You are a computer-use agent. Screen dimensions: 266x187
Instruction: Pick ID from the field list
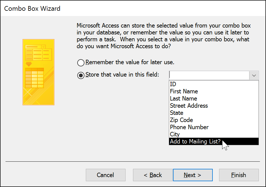(x=173, y=84)
